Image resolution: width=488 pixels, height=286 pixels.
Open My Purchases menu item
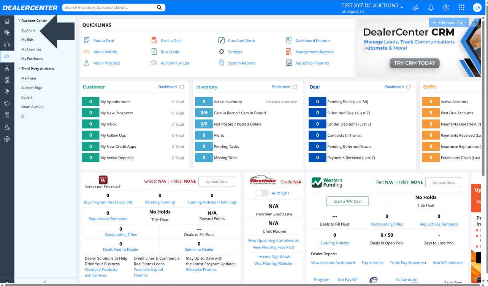[x=32, y=58]
